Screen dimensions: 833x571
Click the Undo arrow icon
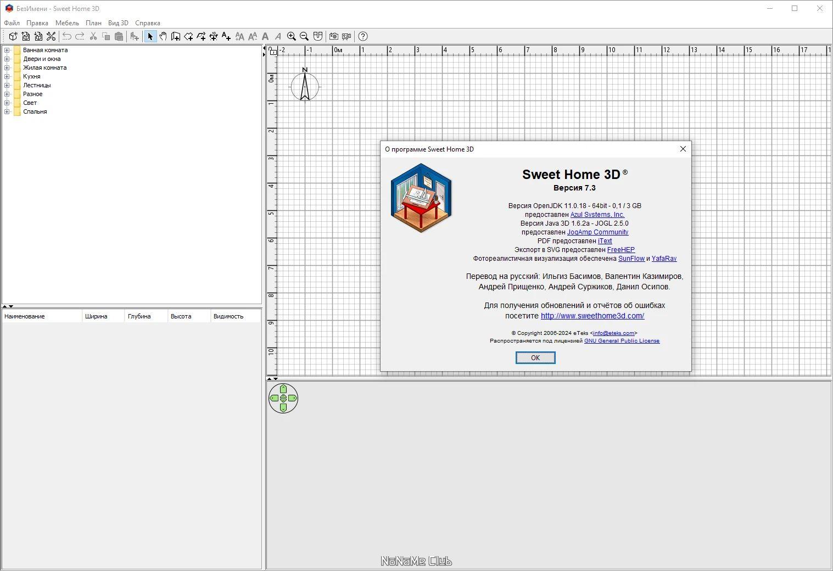tap(67, 36)
